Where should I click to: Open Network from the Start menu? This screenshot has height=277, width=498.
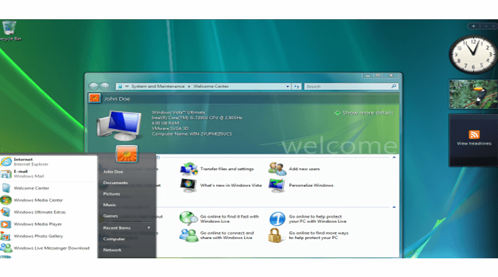coord(112,250)
